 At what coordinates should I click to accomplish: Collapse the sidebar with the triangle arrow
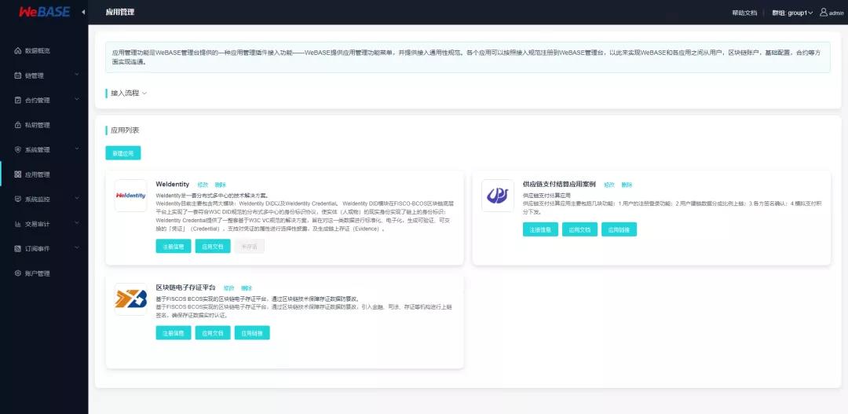click(83, 12)
